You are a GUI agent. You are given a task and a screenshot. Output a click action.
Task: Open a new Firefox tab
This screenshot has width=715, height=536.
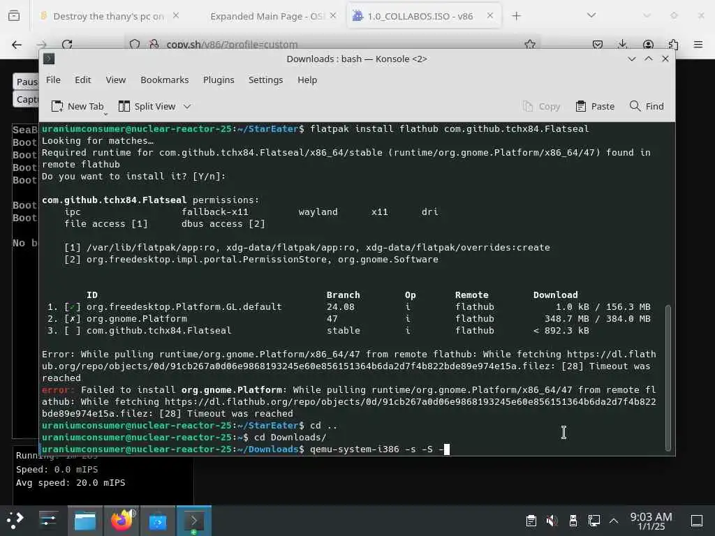(516, 16)
